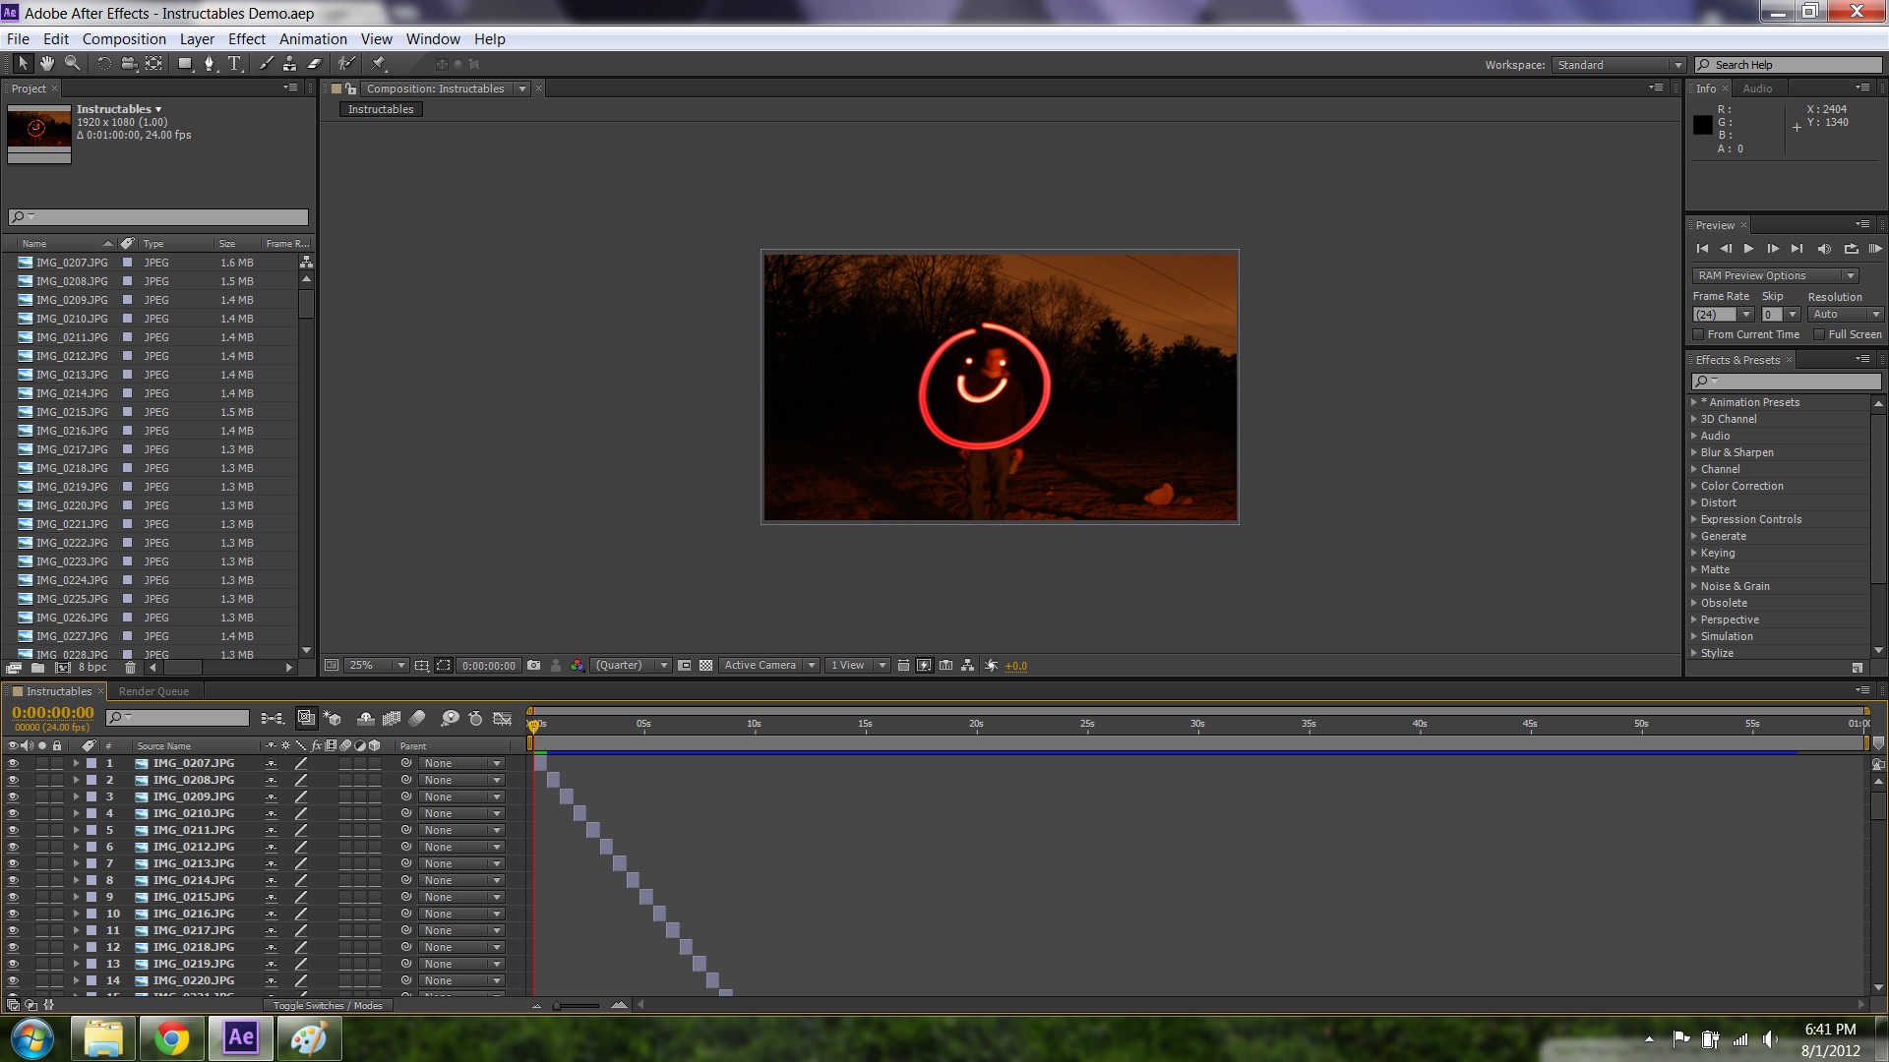
Task: Create new composition from Project panel
Action: (x=63, y=668)
